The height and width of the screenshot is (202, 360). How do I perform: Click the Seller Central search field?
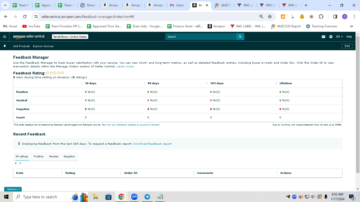201,37
